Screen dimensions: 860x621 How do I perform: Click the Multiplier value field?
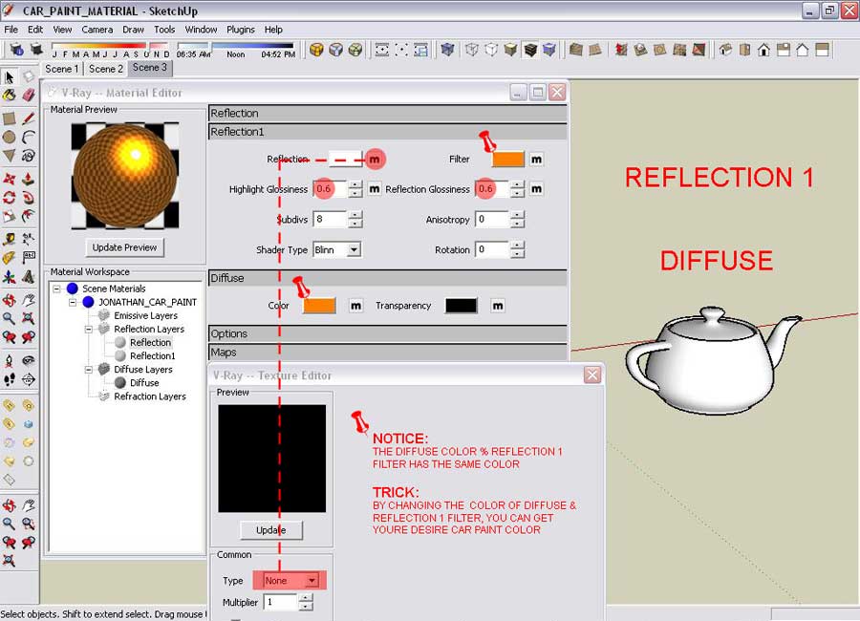click(281, 602)
